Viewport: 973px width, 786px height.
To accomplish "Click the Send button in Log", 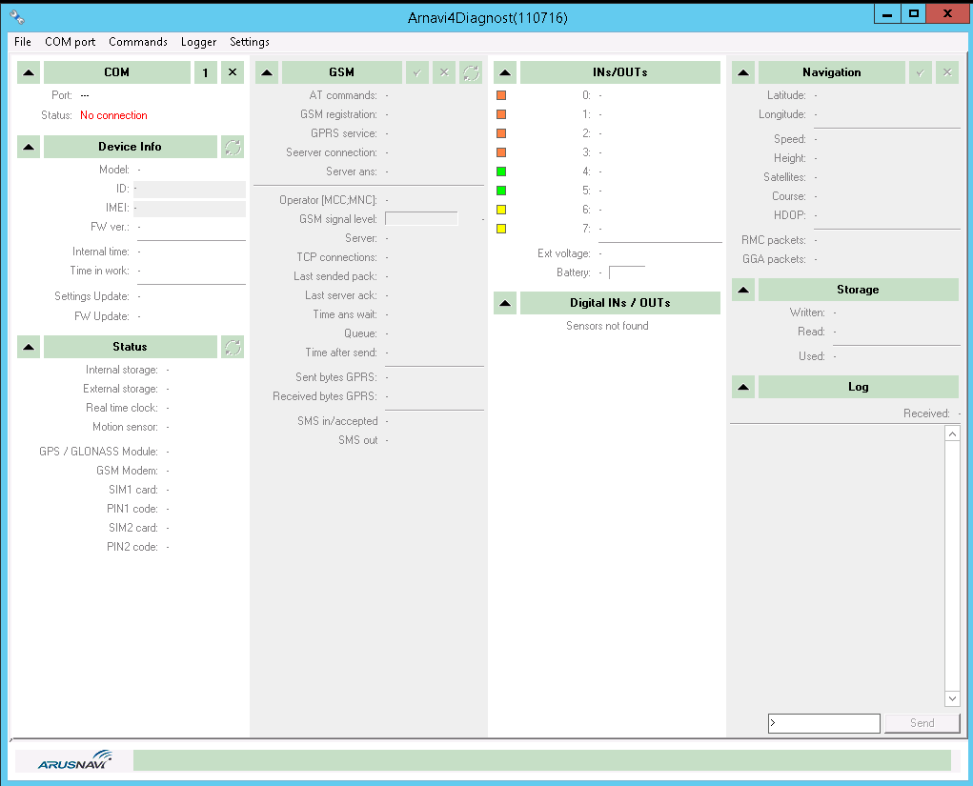I will click(x=922, y=723).
